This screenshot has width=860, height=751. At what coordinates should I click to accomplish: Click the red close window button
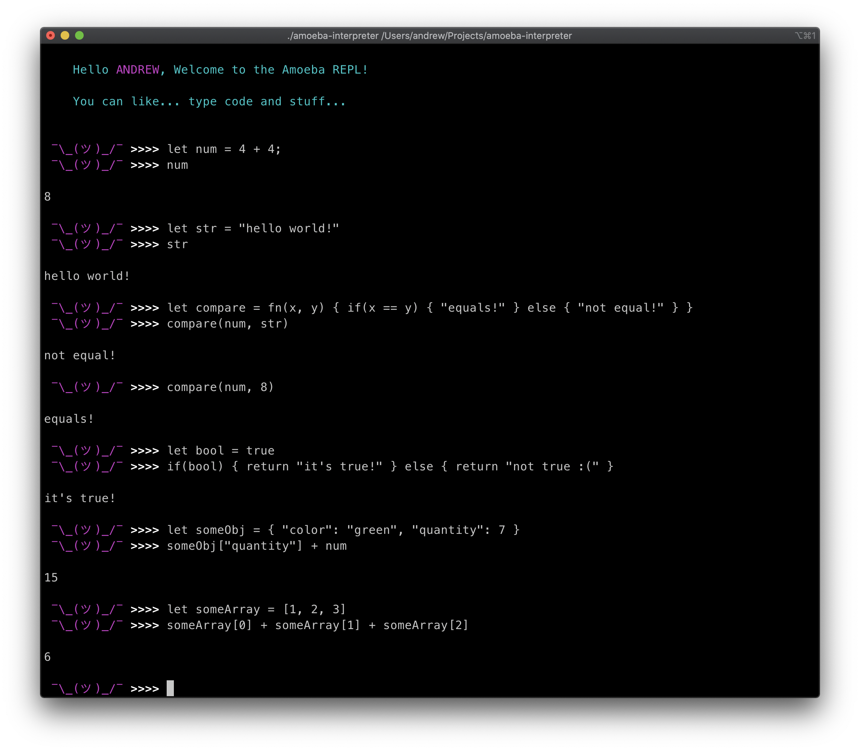(51, 36)
